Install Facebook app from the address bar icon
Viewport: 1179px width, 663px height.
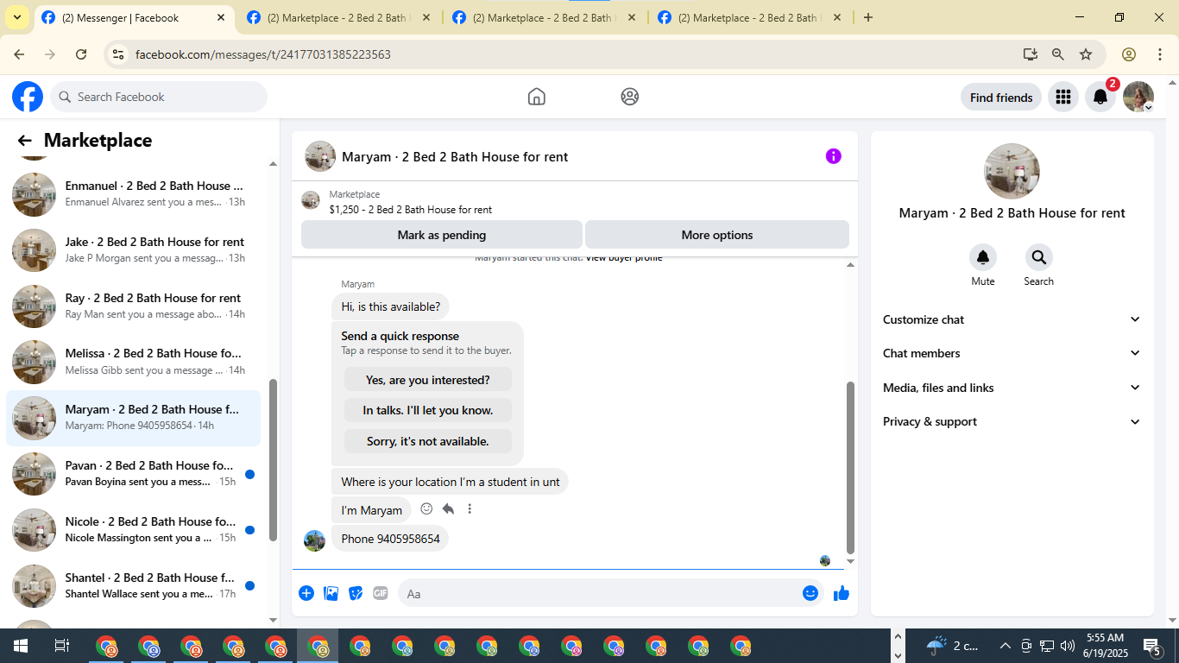[1031, 54]
